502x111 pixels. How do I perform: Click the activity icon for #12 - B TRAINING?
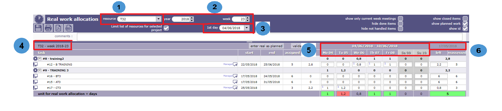pos(35,64)
